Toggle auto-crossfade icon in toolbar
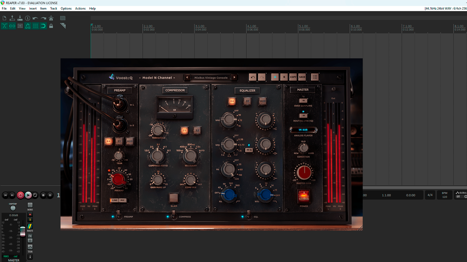The width and height of the screenshot is (467, 262). (4, 26)
